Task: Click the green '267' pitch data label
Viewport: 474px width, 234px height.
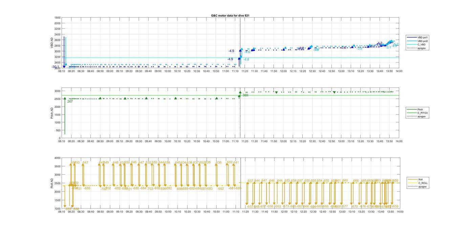Action: tap(70, 101)
